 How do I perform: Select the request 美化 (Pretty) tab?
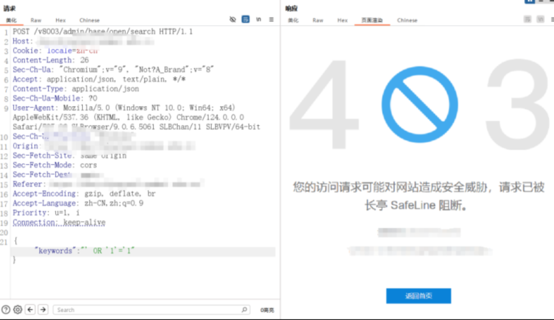(11, 20)
